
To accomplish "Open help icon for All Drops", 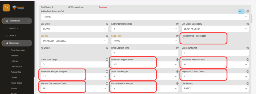I will tap(107, 48).
